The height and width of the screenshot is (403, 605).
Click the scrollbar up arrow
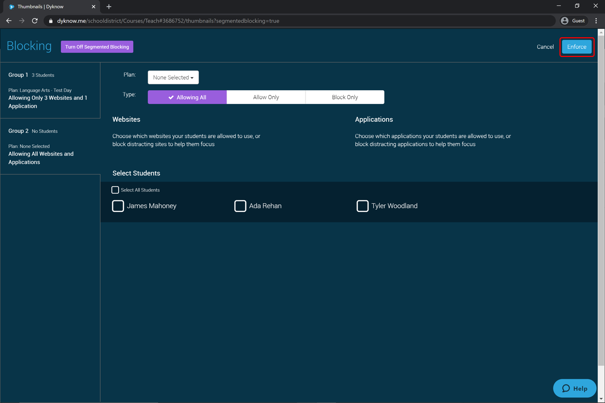[x=601, y=32]
